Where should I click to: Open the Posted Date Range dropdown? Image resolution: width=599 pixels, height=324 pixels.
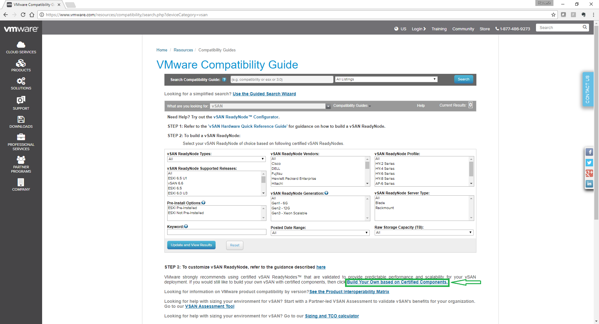pos(320,233)
